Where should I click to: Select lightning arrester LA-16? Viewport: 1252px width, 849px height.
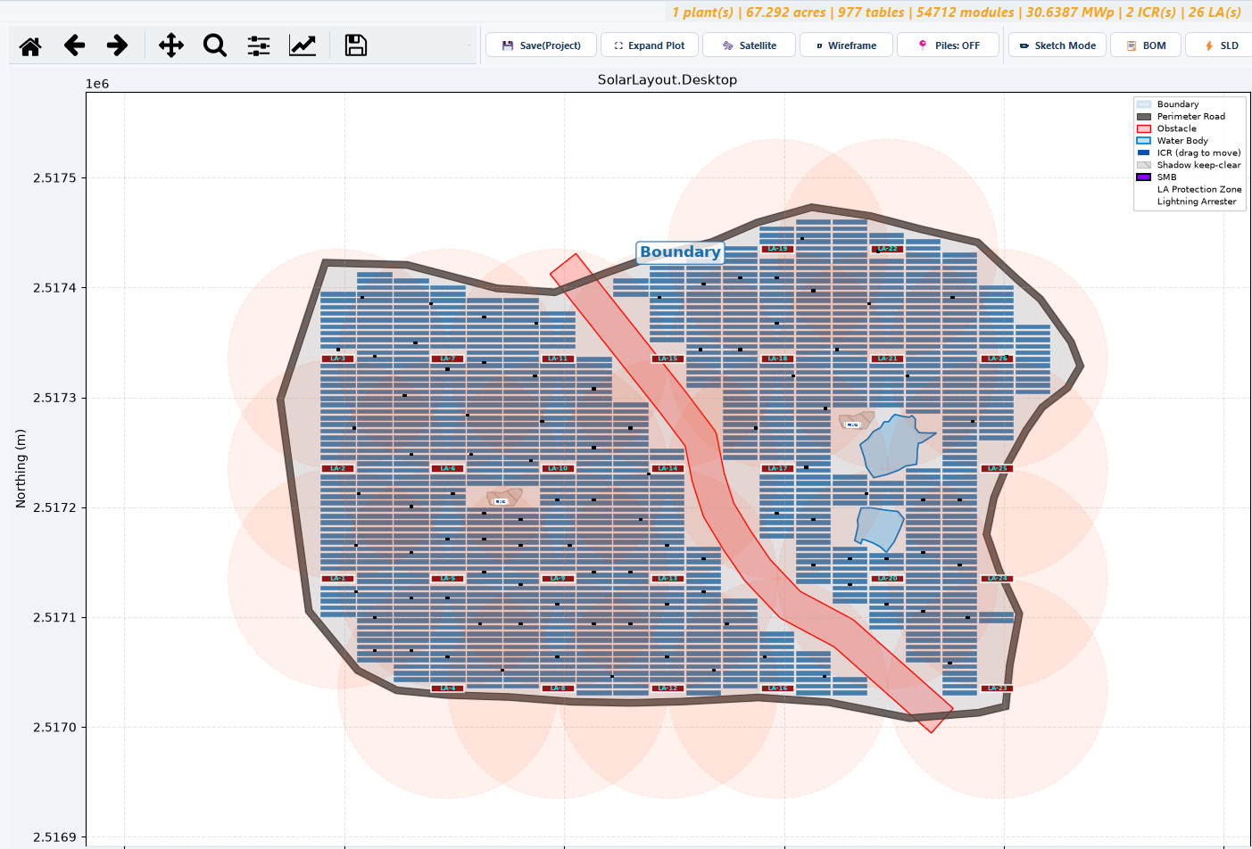(x=777, y=688)
